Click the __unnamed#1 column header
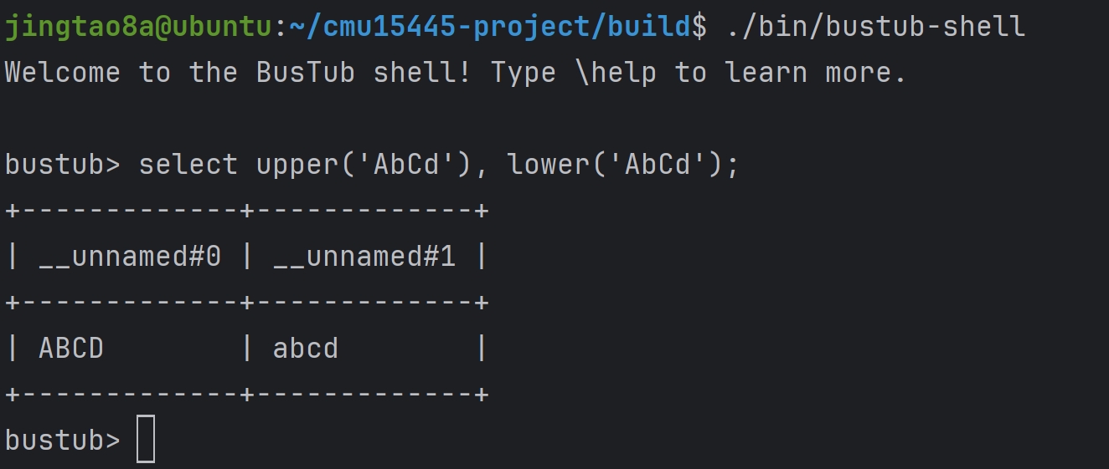Screen dimensions: 1109x469 pos(364,257)
